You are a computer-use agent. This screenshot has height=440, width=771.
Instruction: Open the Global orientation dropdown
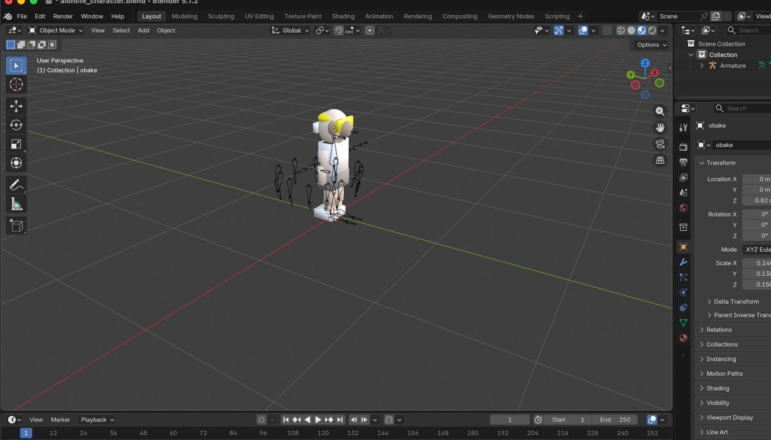[290, 30]
